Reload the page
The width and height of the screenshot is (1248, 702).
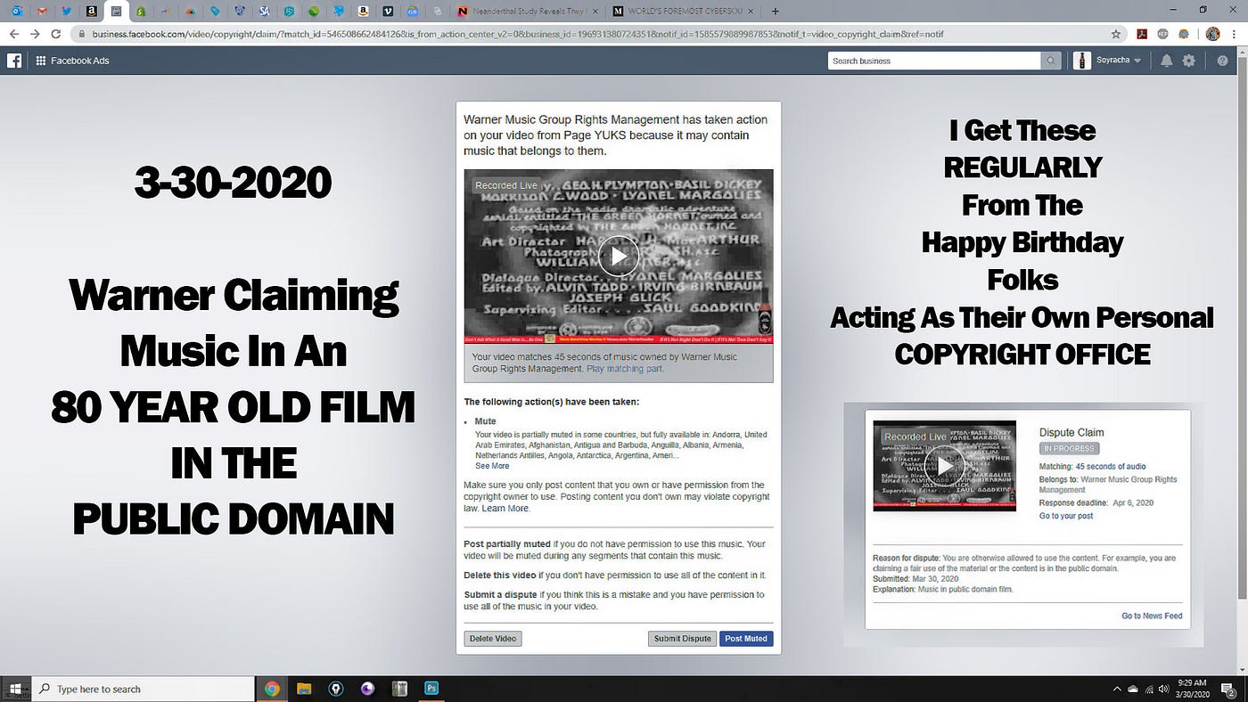(56, 34)
